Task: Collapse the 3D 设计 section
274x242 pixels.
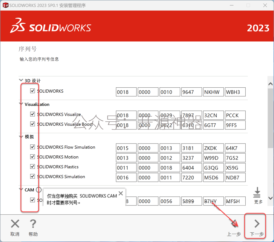Action: coord(21,80)
